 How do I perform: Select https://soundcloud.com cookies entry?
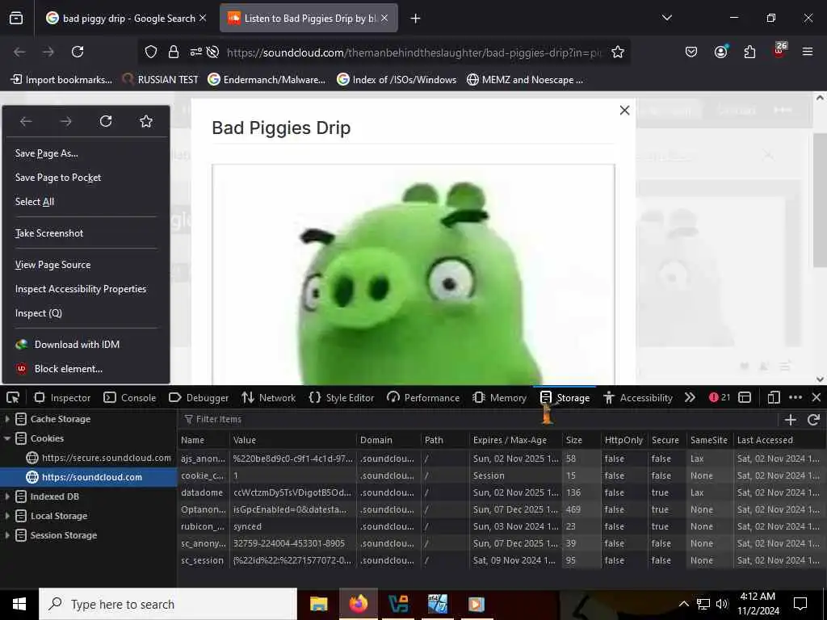[x=89, y=477]
